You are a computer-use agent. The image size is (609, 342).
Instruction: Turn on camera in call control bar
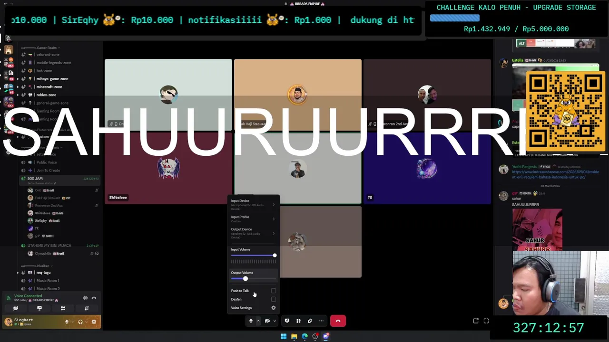[x=267, y=321]
